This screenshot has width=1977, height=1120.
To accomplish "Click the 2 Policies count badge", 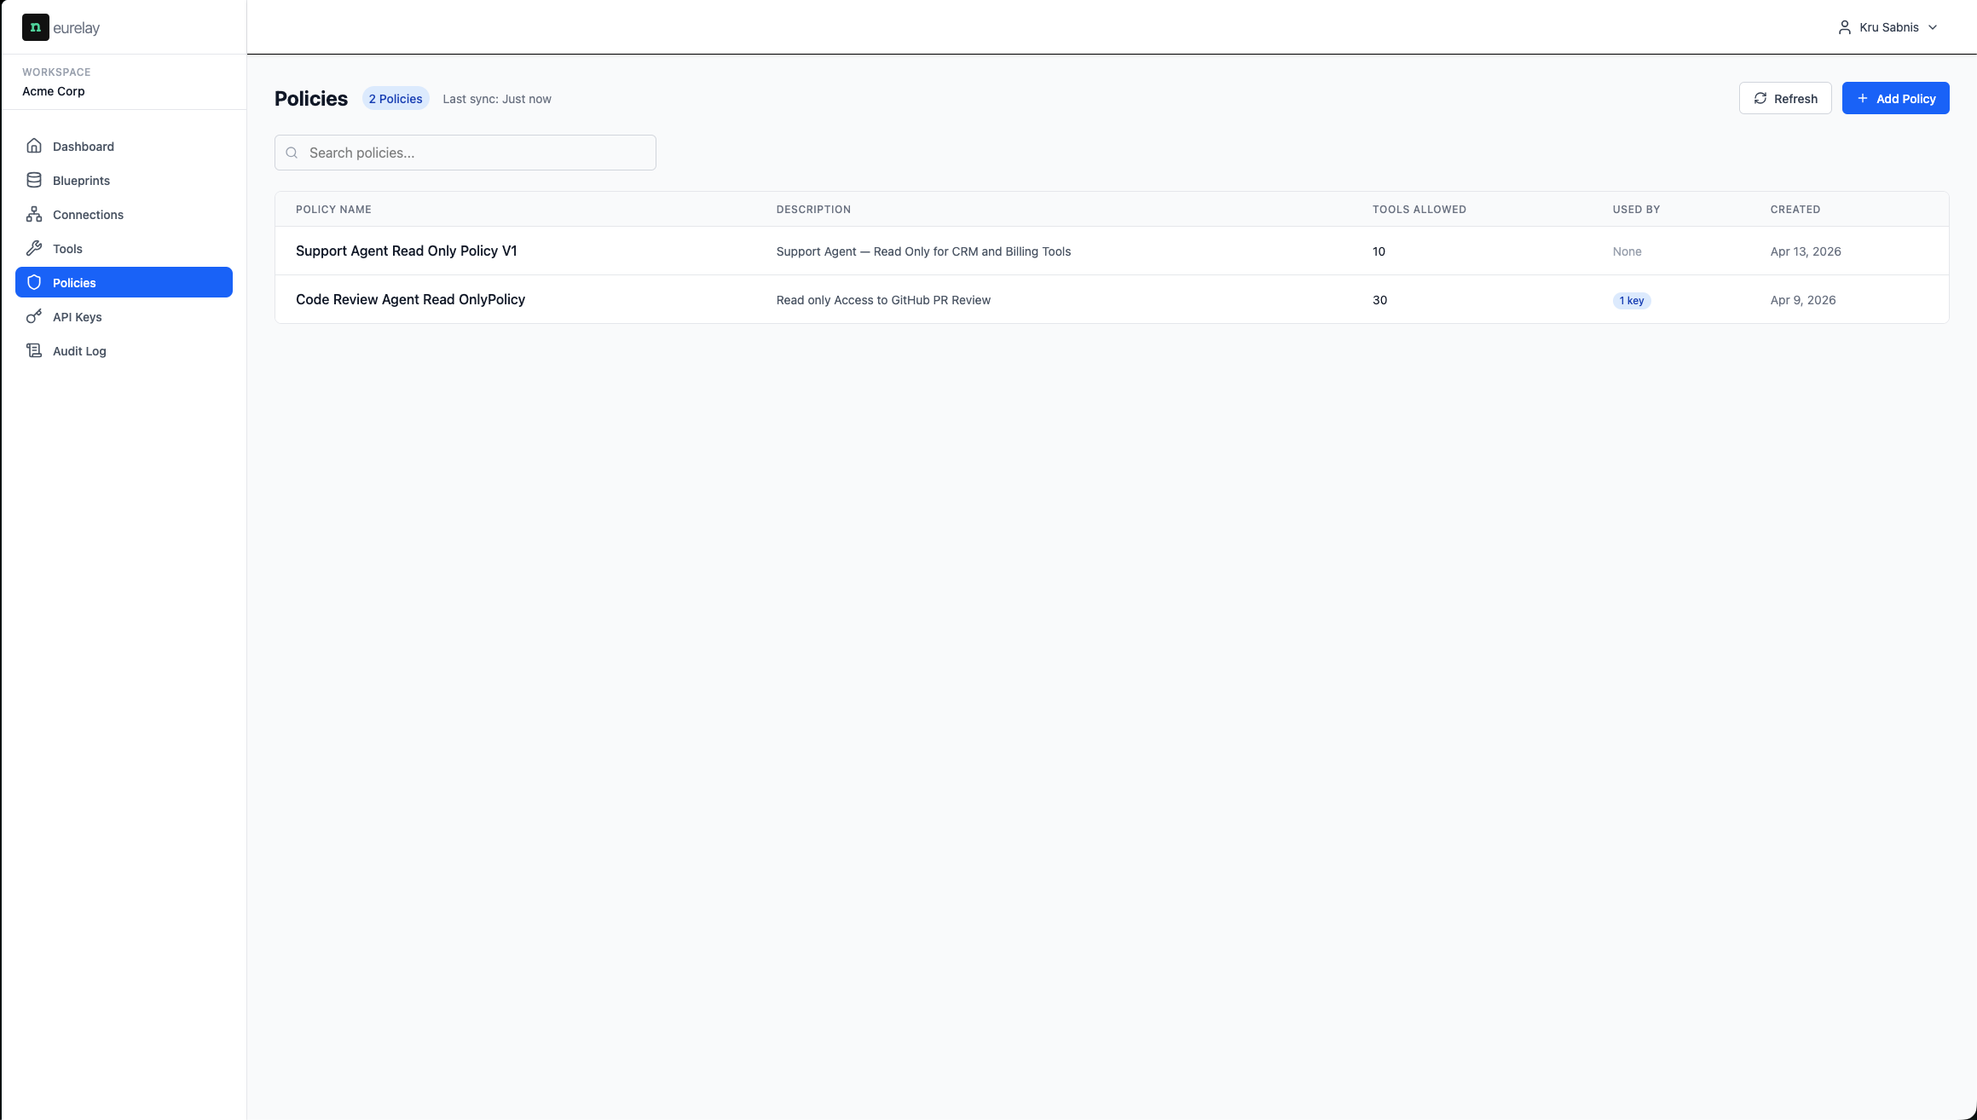I will pyautogui.click(x=396, y=99).
